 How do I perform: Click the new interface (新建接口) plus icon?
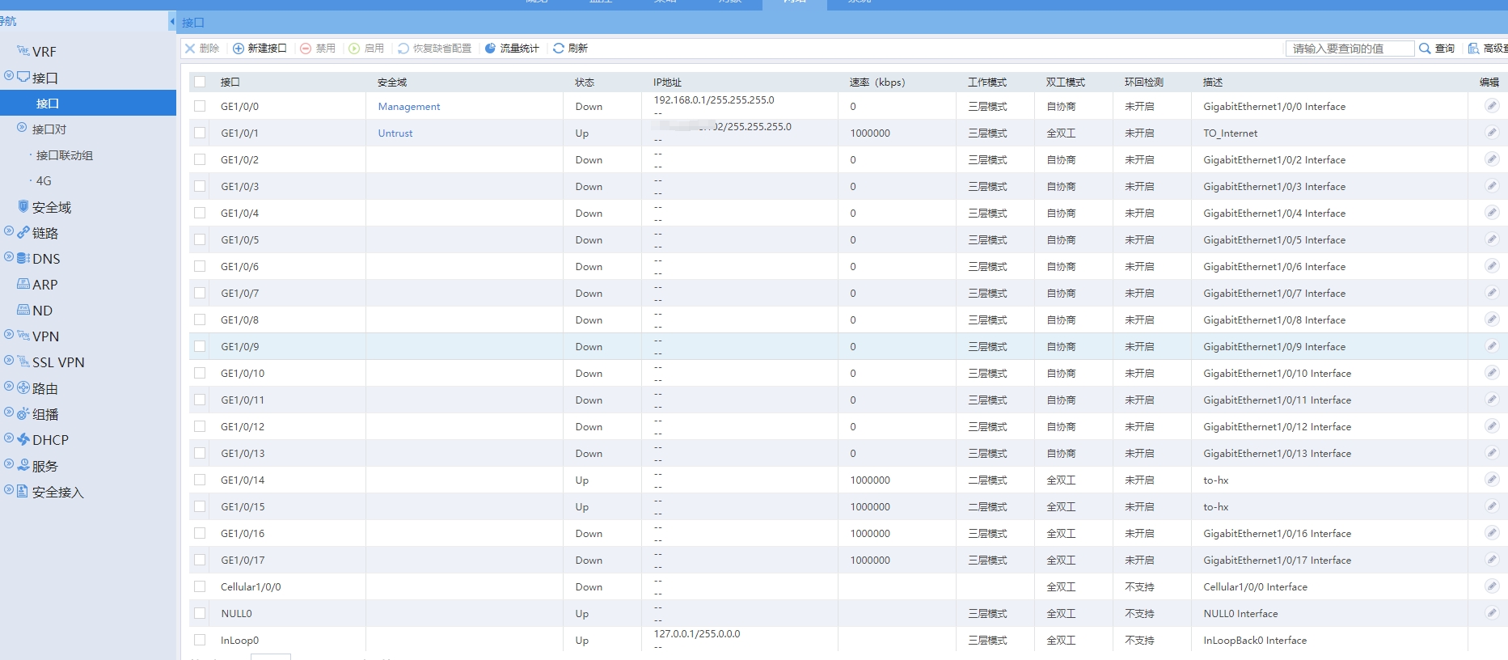(x=239, y=49)
